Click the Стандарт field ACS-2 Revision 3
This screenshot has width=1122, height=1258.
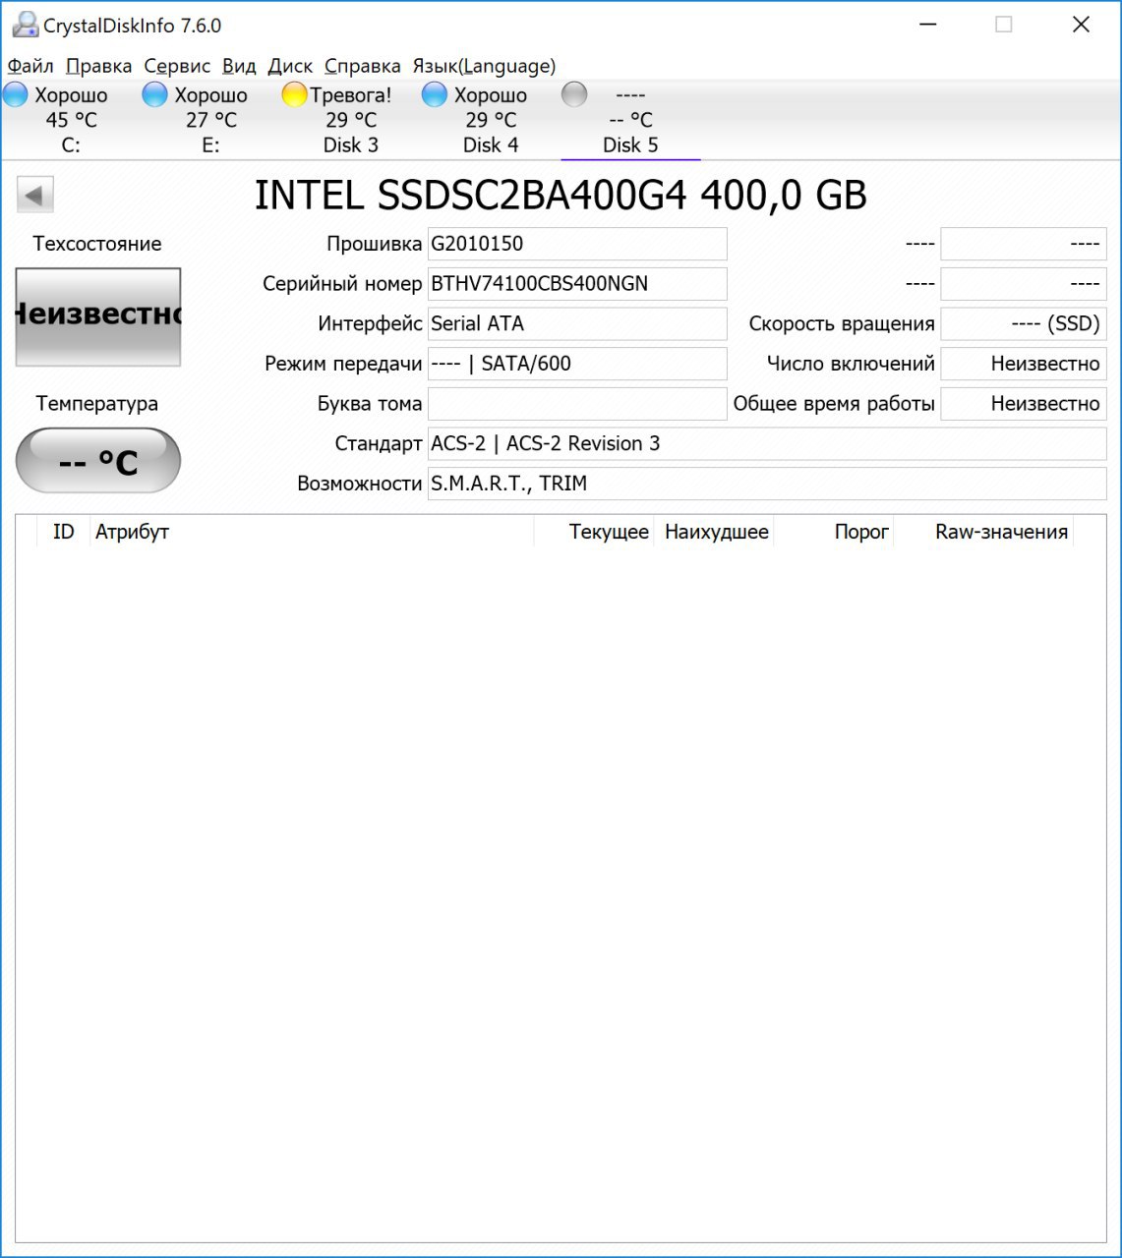[x=767, y=443]
